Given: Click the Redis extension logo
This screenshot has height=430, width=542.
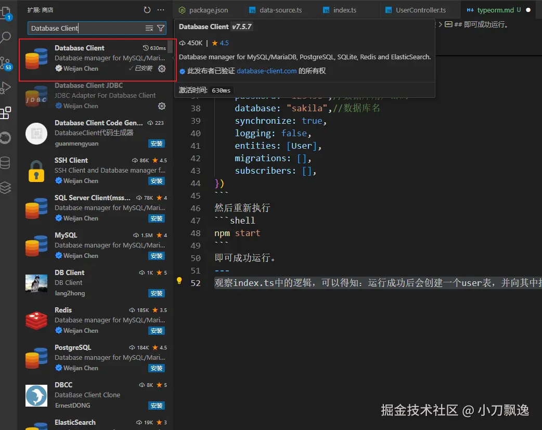Looking at the screenshot, I should point(36,320).
